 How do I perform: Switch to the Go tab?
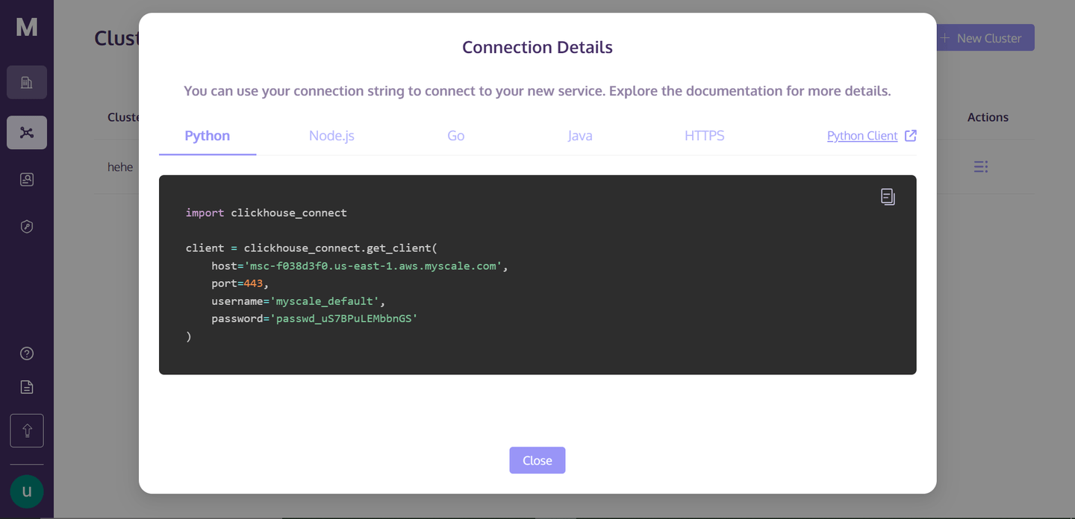click(456, 136)
